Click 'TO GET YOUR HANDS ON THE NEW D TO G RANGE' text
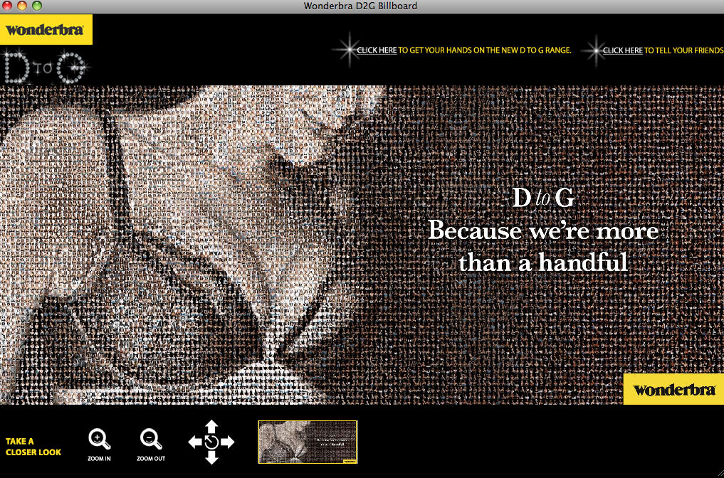724x478 pixels. coord(485,50)
